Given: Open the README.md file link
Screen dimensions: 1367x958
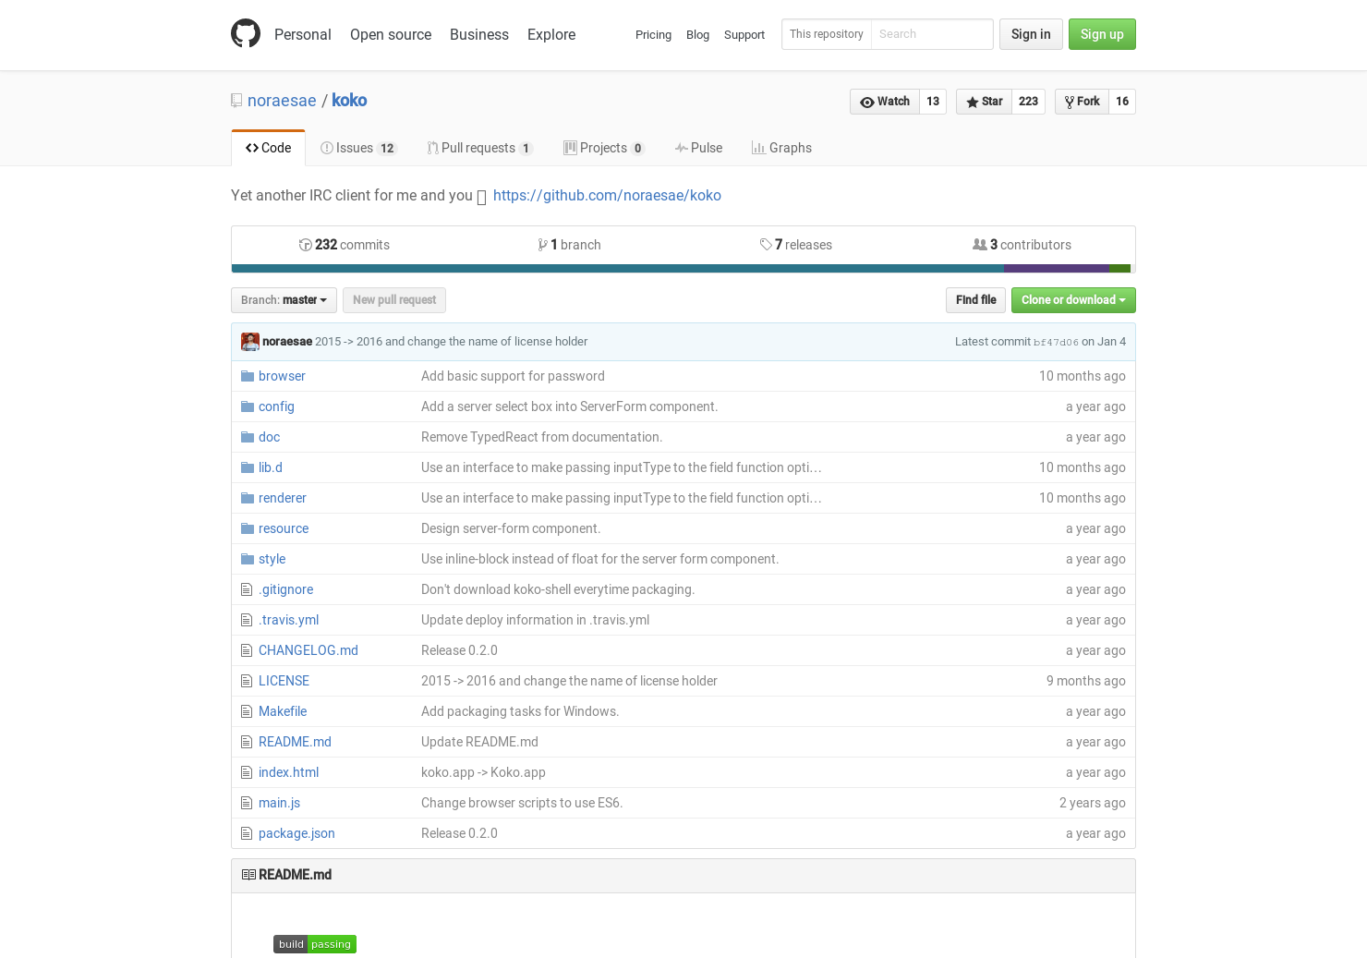Looking at the screenshot, I should [x=295, y=742].
